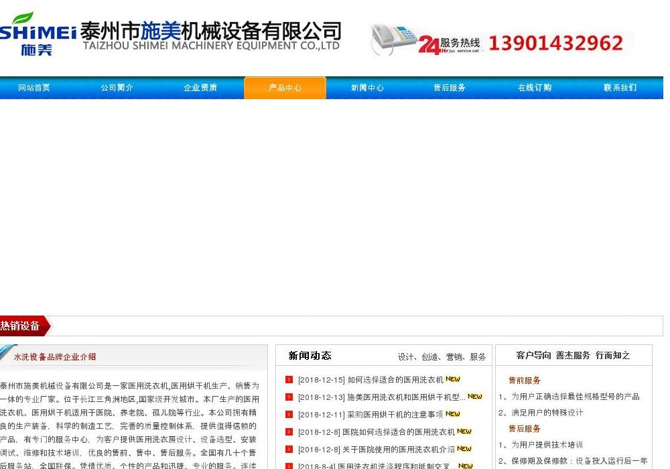
Task: Click 客户导向 善杰服务 行而知之 heading
Action: click(x=573, y=355)
